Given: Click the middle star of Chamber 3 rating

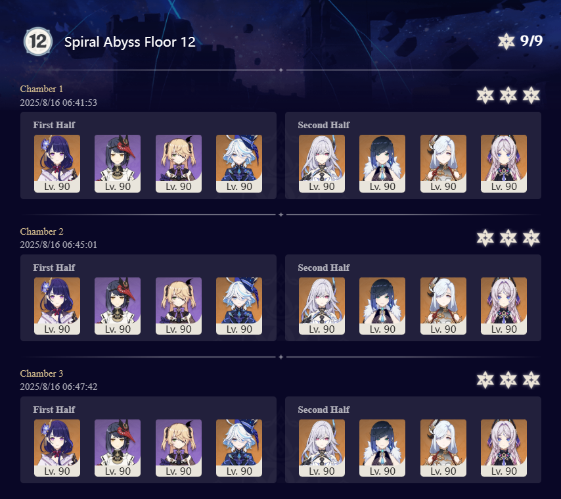Looking at the screenshot, I should coord(508,380).
